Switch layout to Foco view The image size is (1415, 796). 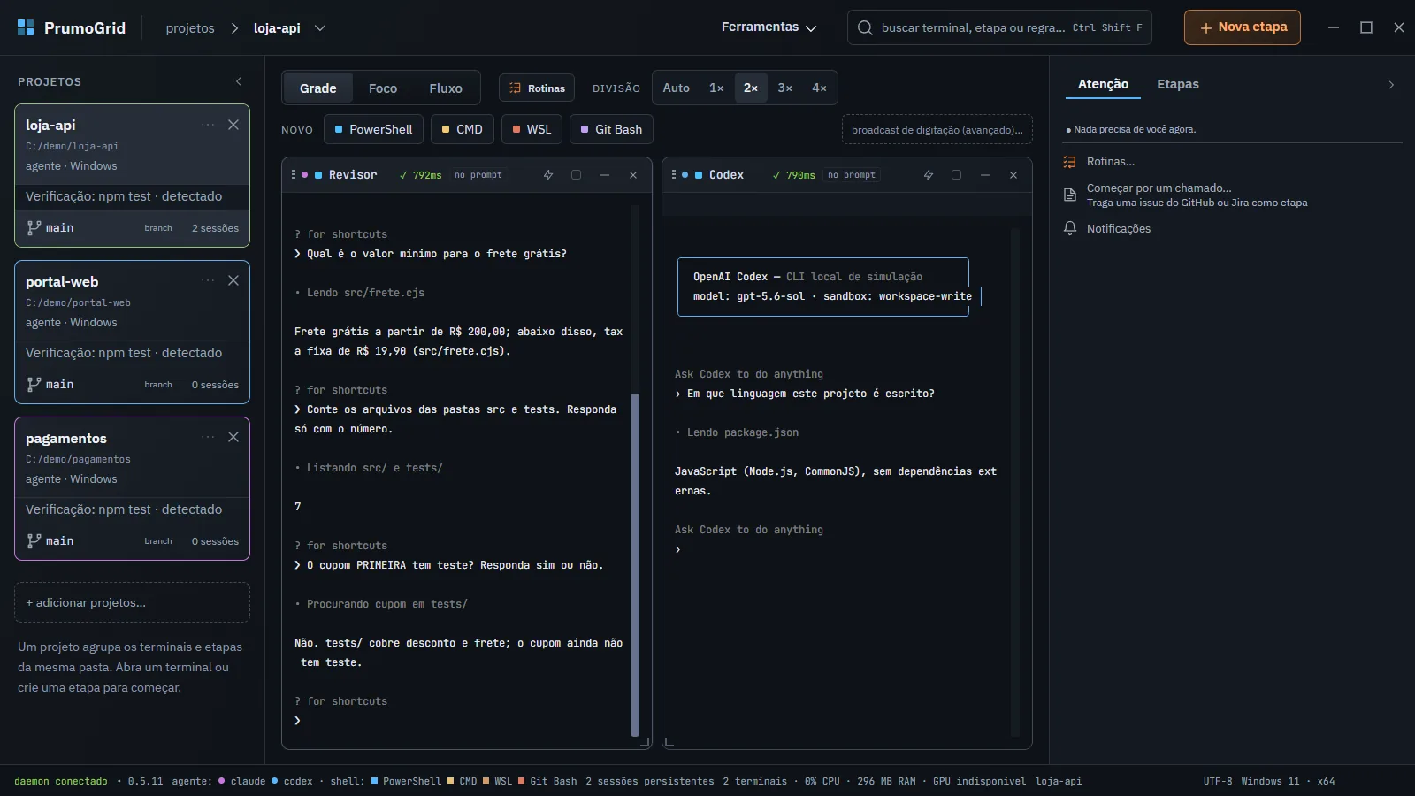(383, 88)
